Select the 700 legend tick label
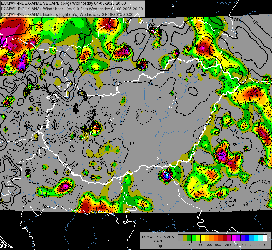 click(209, 245)
